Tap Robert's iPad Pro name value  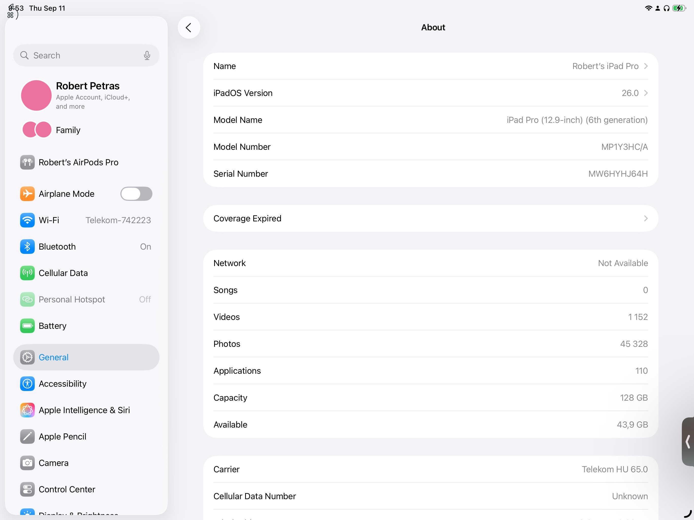[x=605, y=66]
